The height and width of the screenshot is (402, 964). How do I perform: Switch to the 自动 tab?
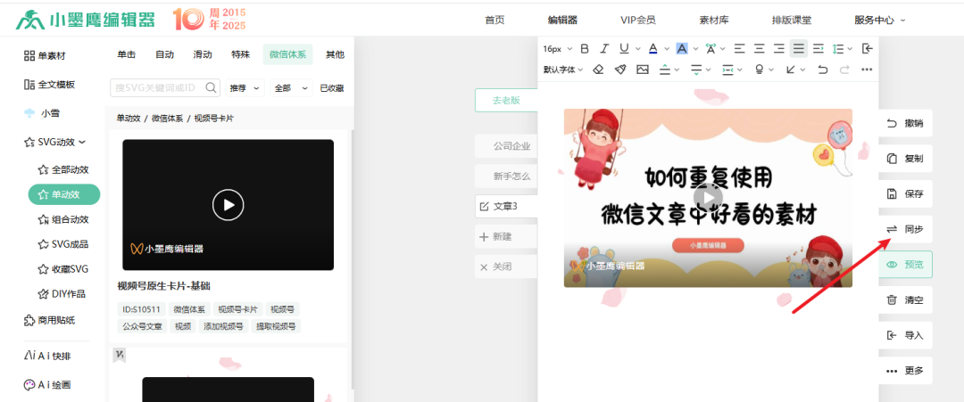165,54
